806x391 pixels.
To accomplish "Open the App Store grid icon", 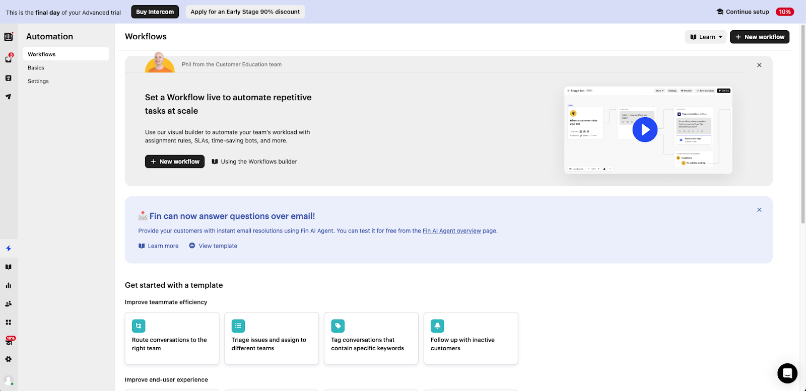I will [8, 322].
